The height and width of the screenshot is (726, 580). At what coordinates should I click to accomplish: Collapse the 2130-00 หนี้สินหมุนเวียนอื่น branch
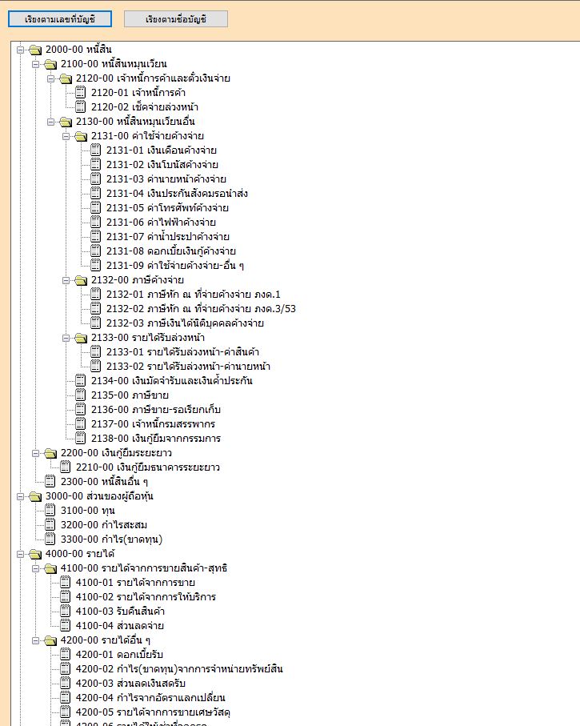coord(50,122)
